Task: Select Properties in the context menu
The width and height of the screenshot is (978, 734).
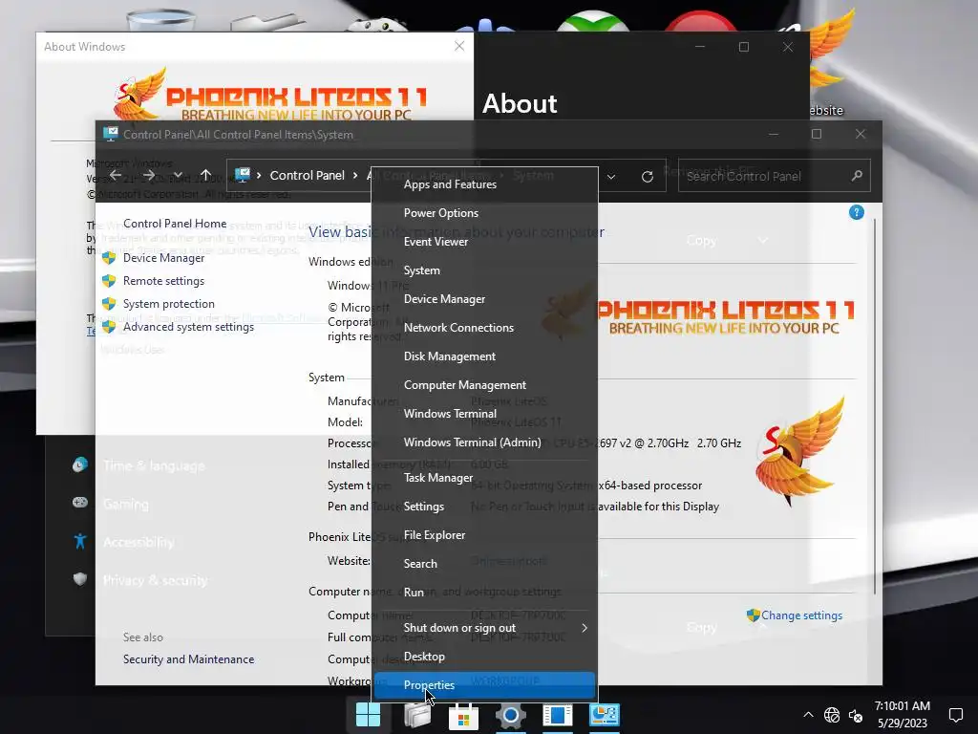Action: [x=484, y=685]
